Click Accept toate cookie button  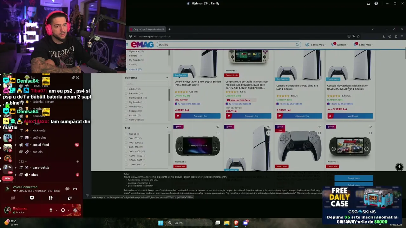[x=354, y=178]
